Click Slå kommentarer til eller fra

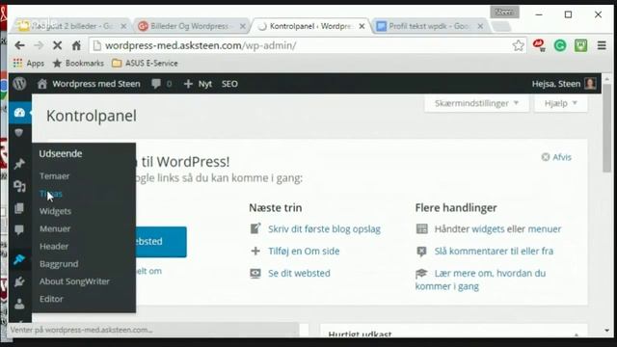494,251
